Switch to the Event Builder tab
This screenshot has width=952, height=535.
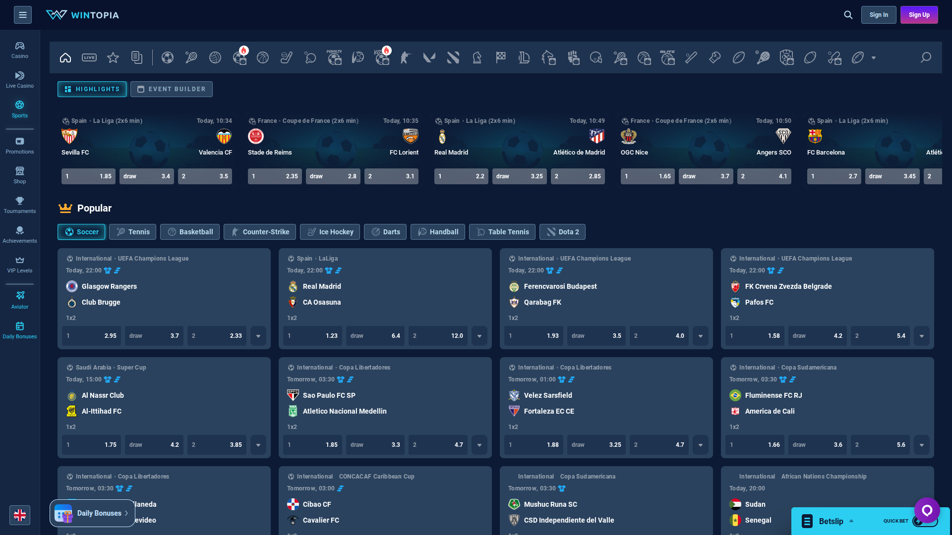point(172,89)
